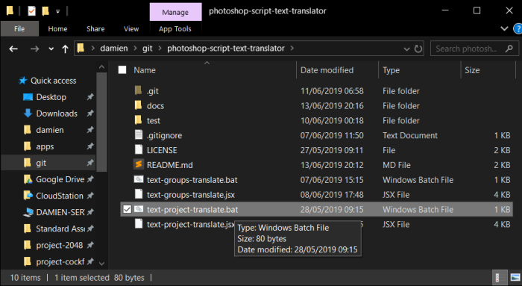The image size is (522, 286).
Task: Click the damien breadcrumb in address bar
Action: click(114, 49)
